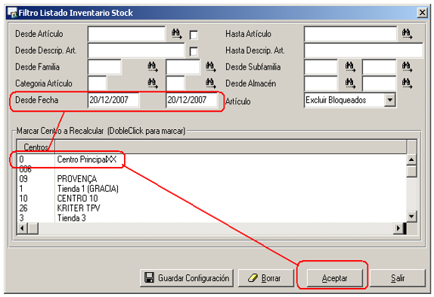
Task: Select the 008 centro row
Action: coord(212,169)
